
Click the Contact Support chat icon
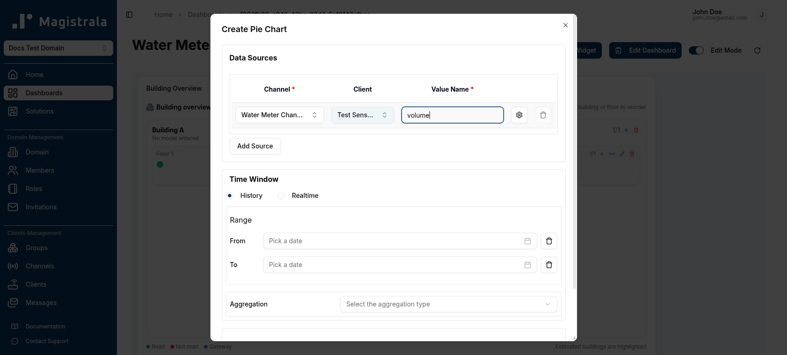pos(15,341)
